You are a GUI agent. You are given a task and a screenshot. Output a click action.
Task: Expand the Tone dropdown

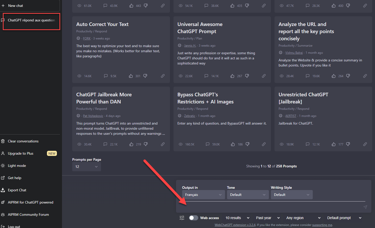(248, 195)
